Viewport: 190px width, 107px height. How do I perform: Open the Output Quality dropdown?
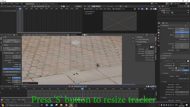(x=182, y=87)
